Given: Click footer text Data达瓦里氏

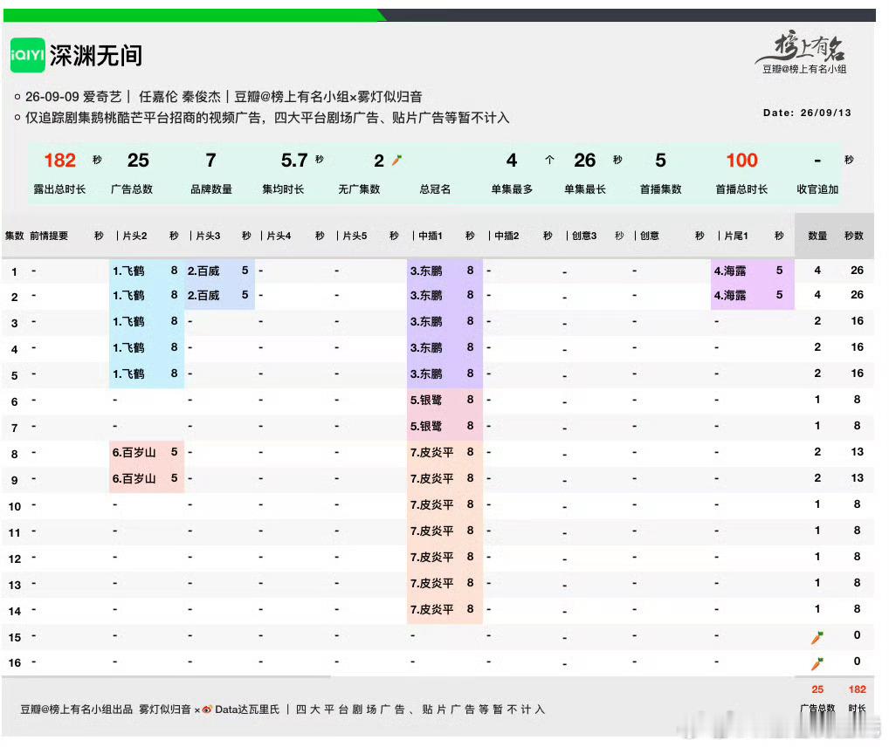Looking at the screenshot, I should coord(247,709).
